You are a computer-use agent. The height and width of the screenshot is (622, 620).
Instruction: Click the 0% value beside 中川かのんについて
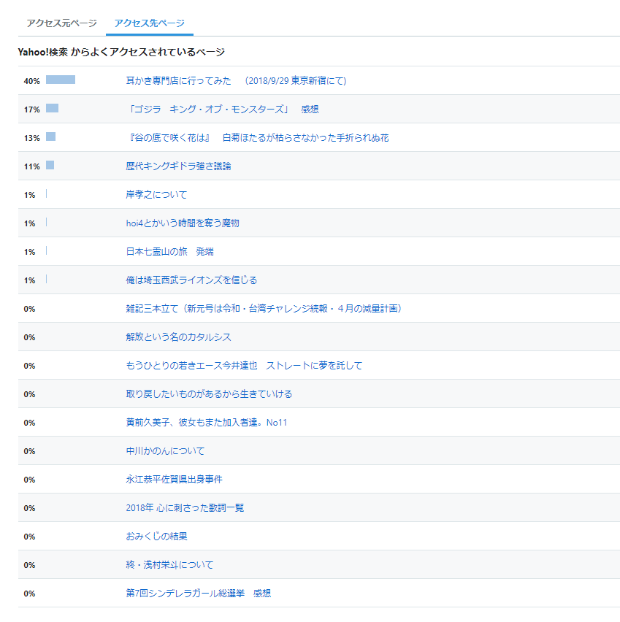[29, 451]
